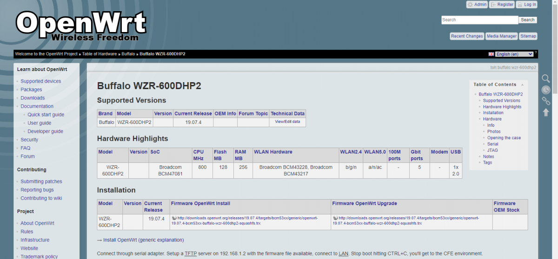The width and height of the screenshot is (558, 259).
Task: Open Developer guide sidebar link
Action: click(x=46, y=131)
